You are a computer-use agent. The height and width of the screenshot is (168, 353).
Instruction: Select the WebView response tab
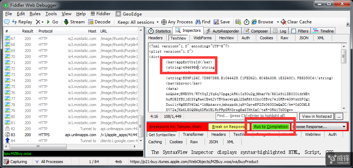click(x=313, y=135)
